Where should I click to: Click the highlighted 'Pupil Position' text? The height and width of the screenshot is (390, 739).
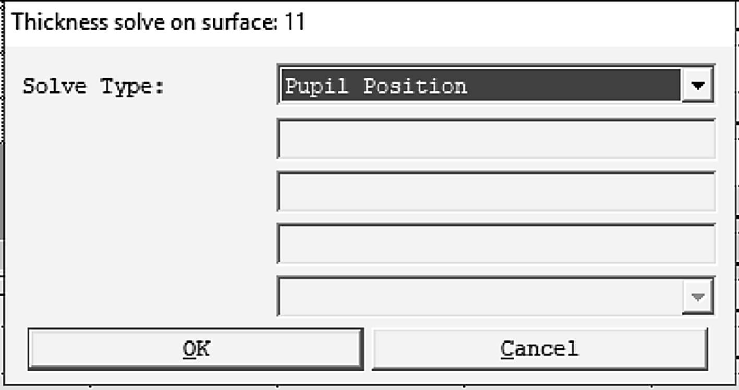[375, 86]
